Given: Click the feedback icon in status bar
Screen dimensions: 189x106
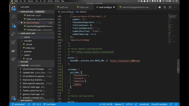Looking at the screenshot, I should point(171,104).
